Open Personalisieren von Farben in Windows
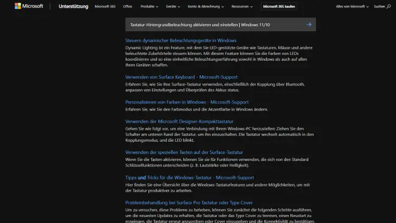 (187, 102)
